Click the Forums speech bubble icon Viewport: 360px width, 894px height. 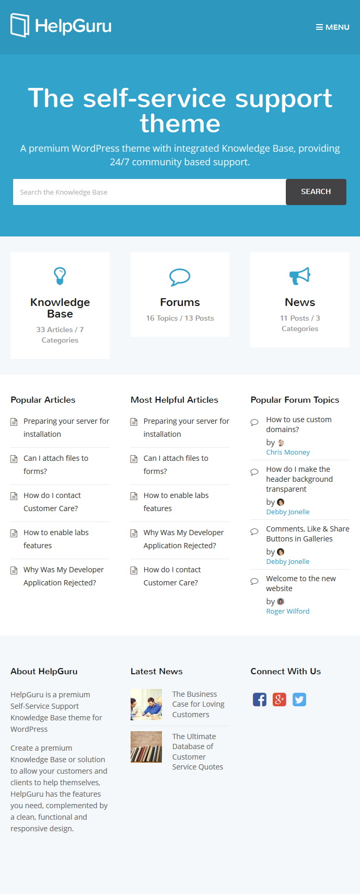pyautogui.click(x=180, y=277)
